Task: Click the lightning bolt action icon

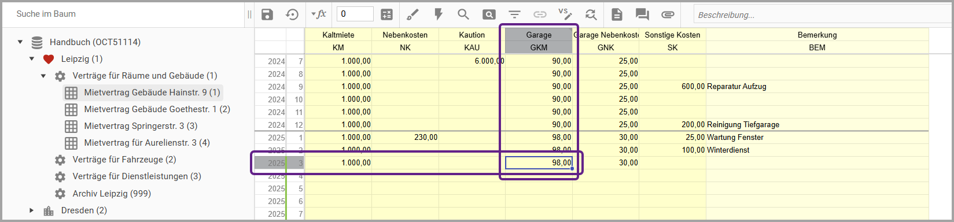Action: [x=438, y=14]
